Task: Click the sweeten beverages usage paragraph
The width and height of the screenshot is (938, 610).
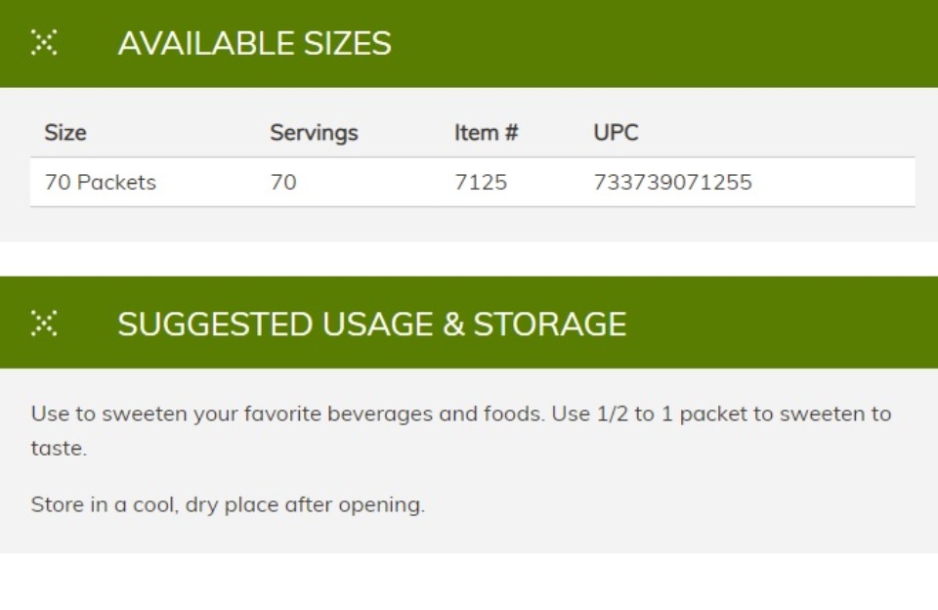Action: click(x=461, y=430)
